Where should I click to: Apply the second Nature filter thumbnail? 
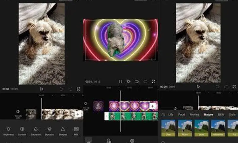coord(185,128)
